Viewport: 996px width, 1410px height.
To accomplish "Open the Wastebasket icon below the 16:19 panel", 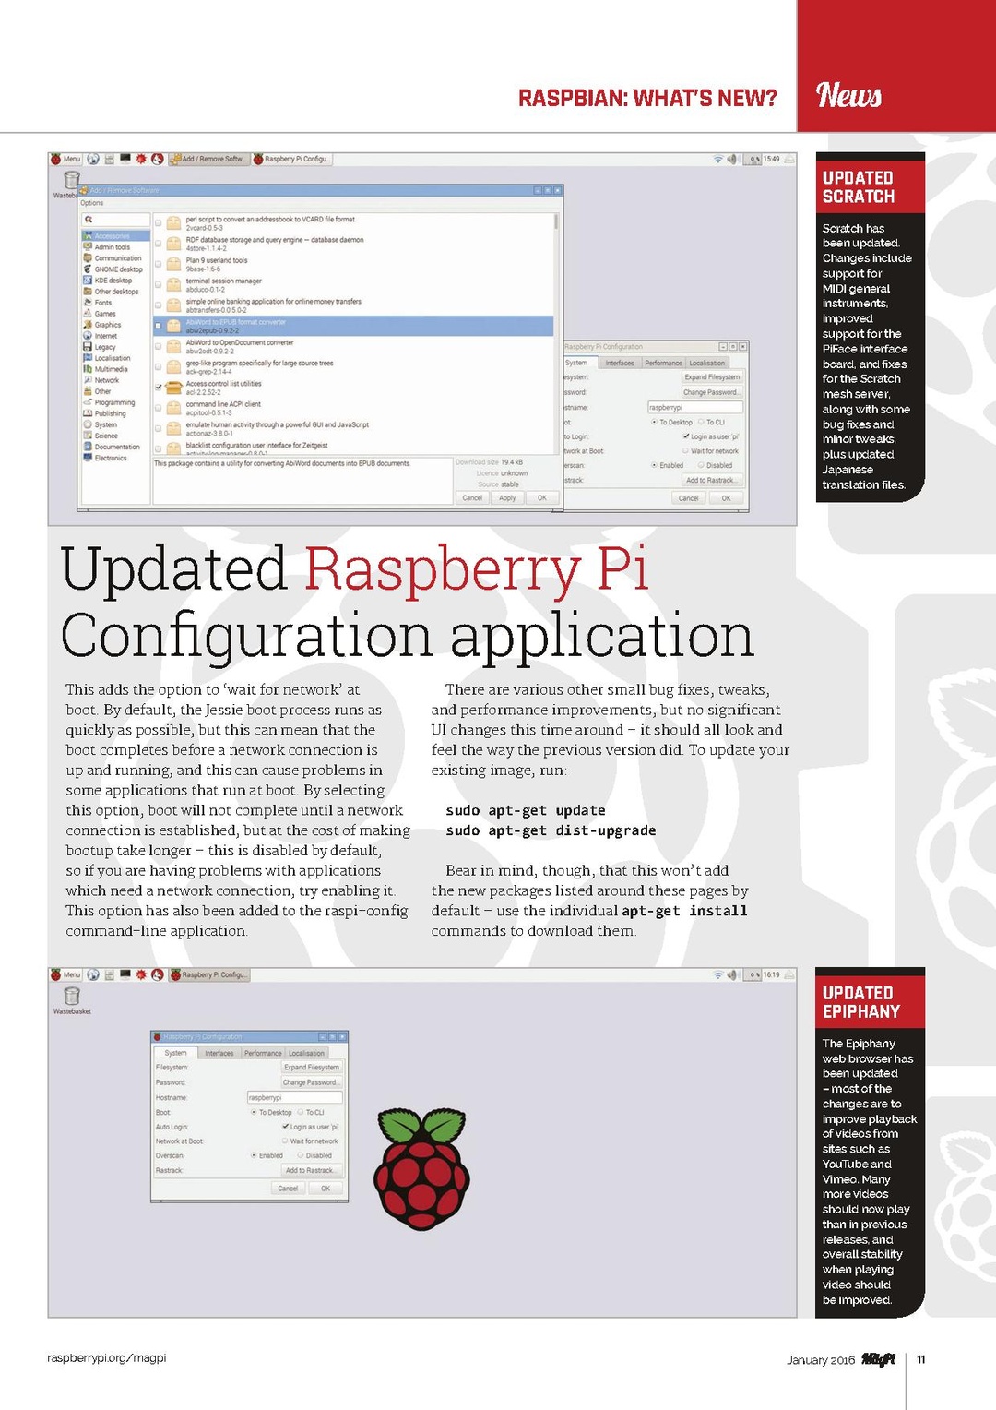I will pyautogui.click(x=72, y=997).
